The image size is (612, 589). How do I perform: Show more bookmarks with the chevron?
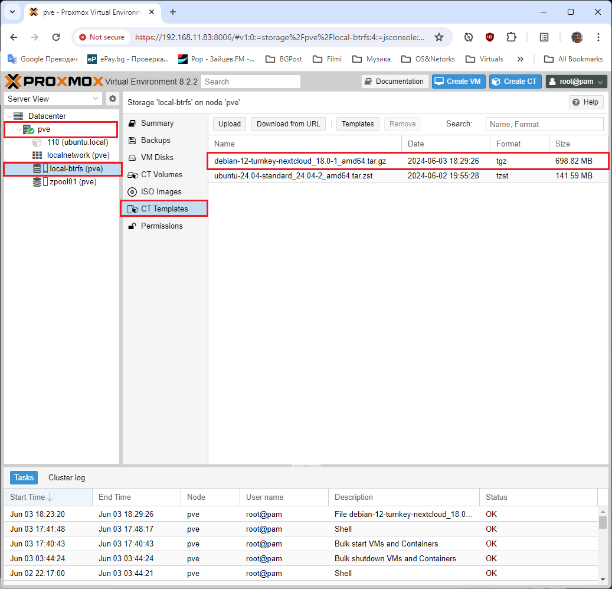520,59
